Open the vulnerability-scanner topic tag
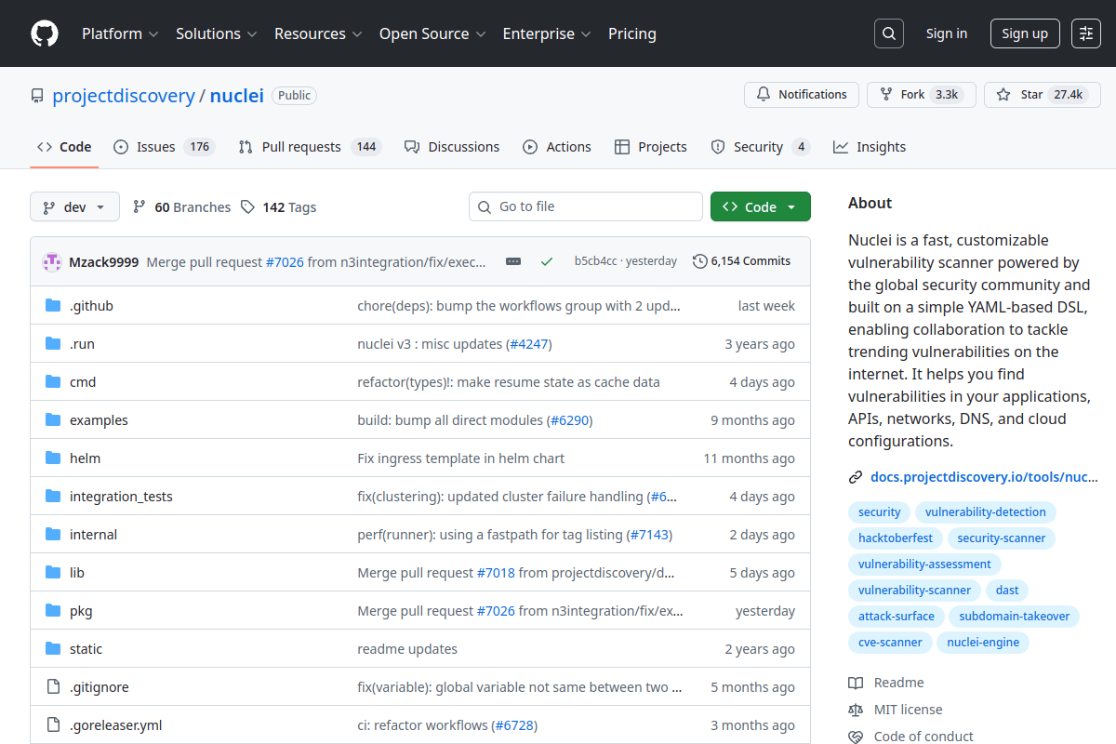This screenshot has width=1116, height=744. pos(913,590)
